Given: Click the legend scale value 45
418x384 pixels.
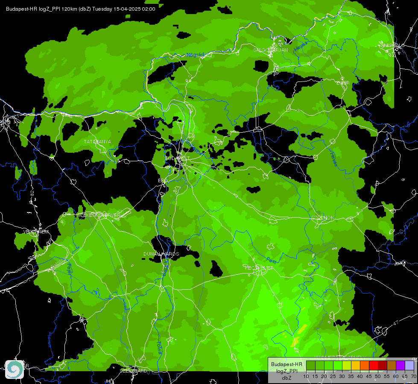Looking at the screenshot, I should (369, 377).
